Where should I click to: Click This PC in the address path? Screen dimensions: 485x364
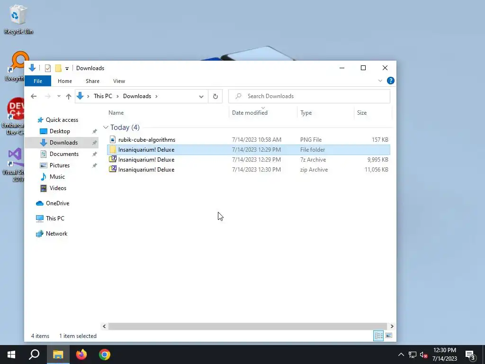coord(103,96)
